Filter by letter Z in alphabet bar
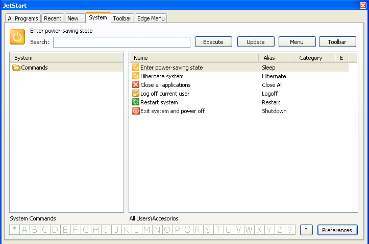Screen dimensions: 369x244 [279, 230]
